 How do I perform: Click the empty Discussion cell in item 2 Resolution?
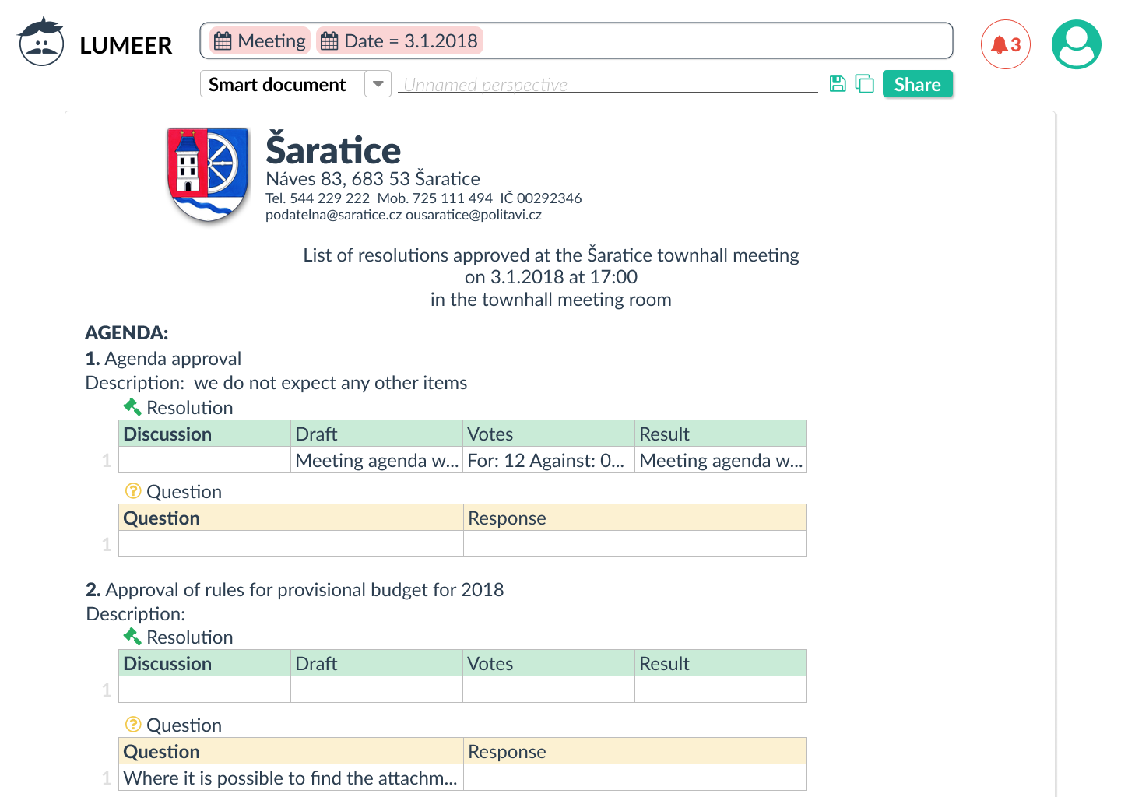205,690
